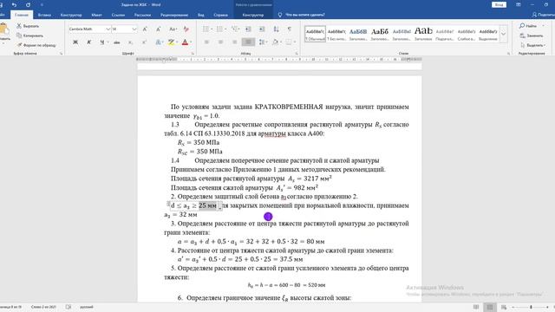Toggle Strikethrough (abc) formatting
The height and width of the screenshot is (312, 555).
(117, 42)
